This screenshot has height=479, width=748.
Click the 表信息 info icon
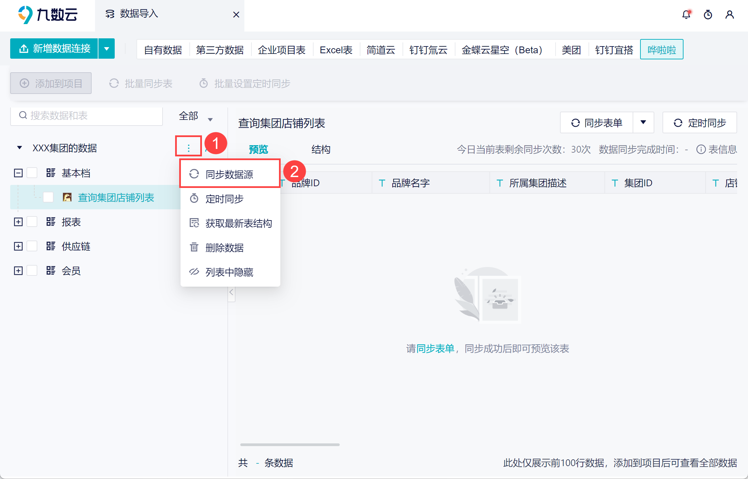701,149
